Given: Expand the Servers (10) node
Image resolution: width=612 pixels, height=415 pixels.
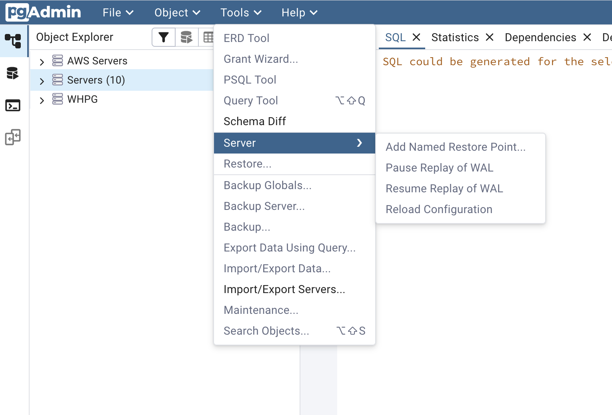Looking at the screenshot, I should [42, 80].
